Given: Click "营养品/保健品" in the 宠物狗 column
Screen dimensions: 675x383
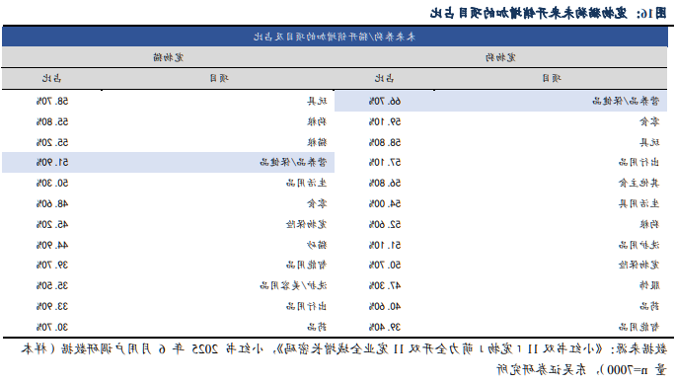Looking at the screenshot, I should [626, 102].
